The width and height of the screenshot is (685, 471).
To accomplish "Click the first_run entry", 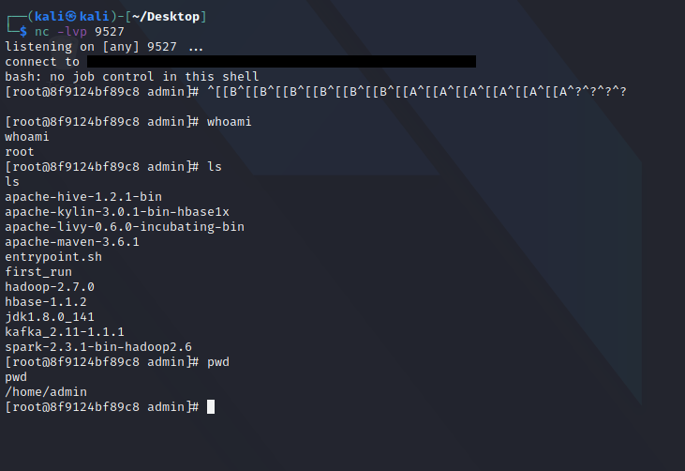I will (x=38, y=271).
